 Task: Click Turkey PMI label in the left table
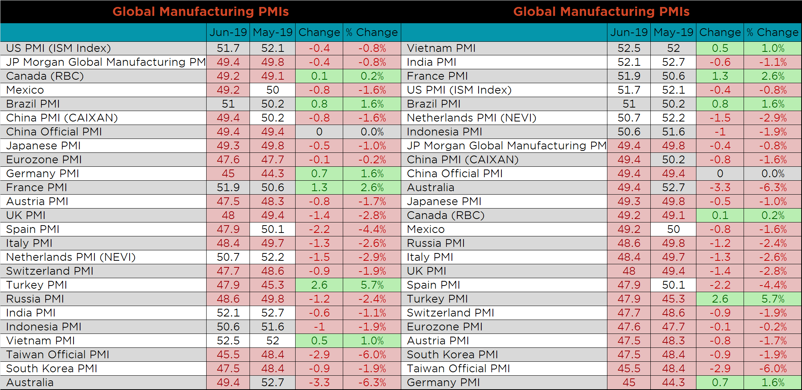click(37, 285)
